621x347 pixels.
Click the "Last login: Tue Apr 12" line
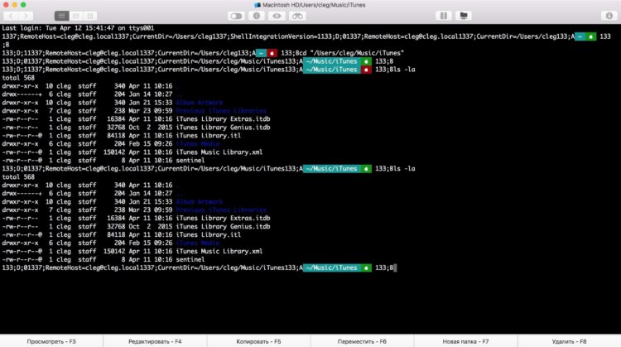(x=78, y=28)
